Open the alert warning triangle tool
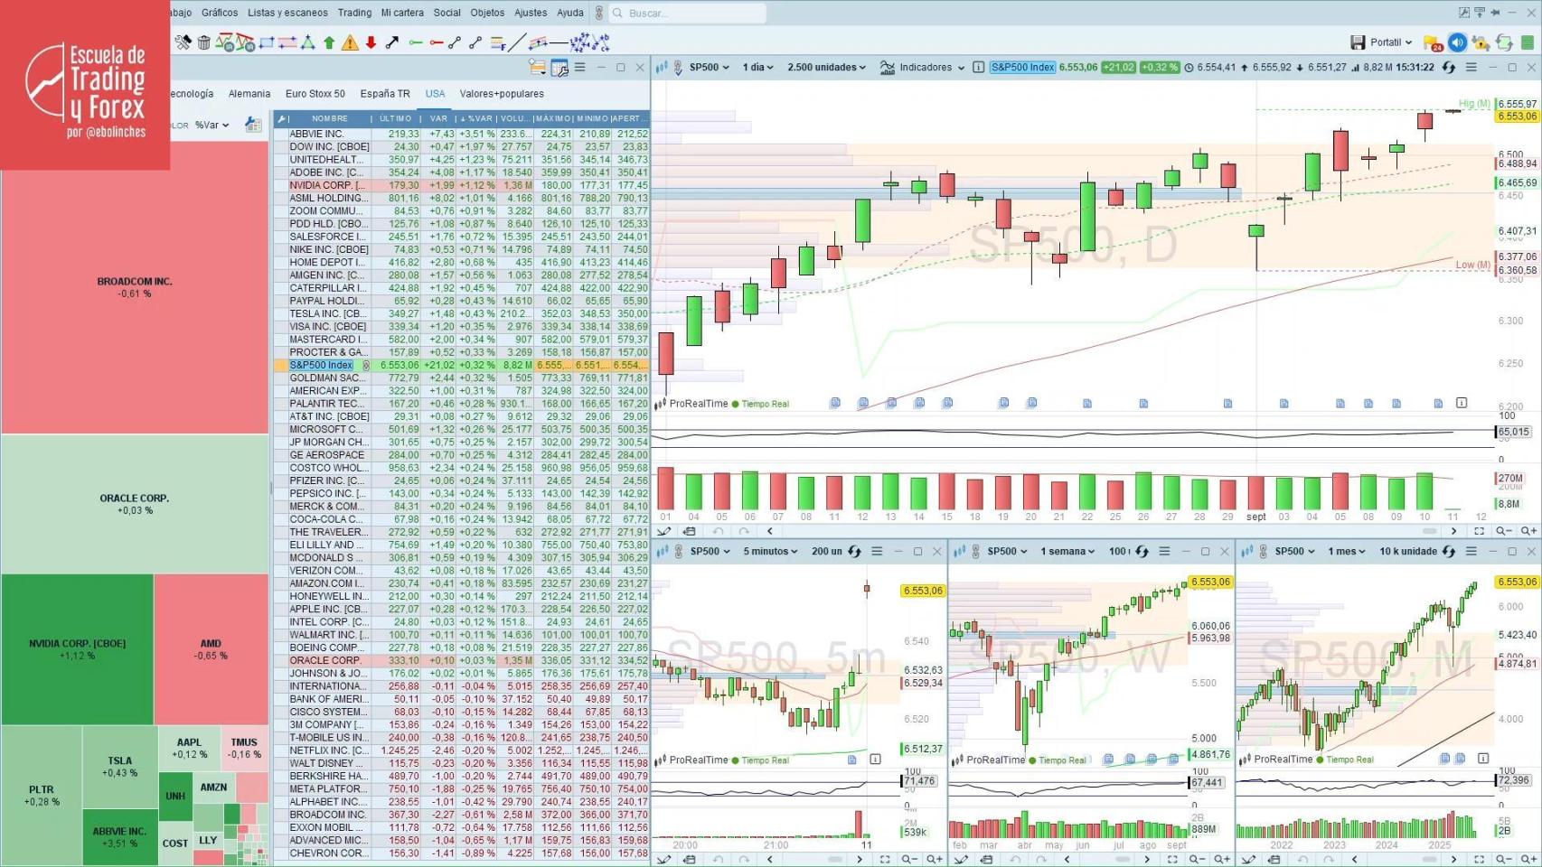Image resolution: width=1542 pixels, height=867 pixels. [350, 42]
